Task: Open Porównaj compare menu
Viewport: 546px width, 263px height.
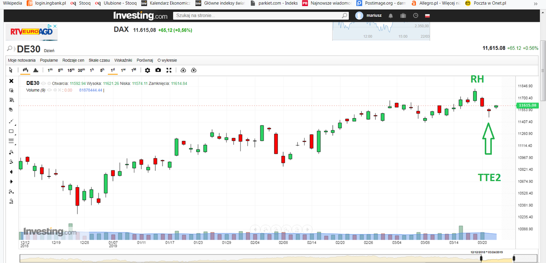Action: [x=145, y=60]
